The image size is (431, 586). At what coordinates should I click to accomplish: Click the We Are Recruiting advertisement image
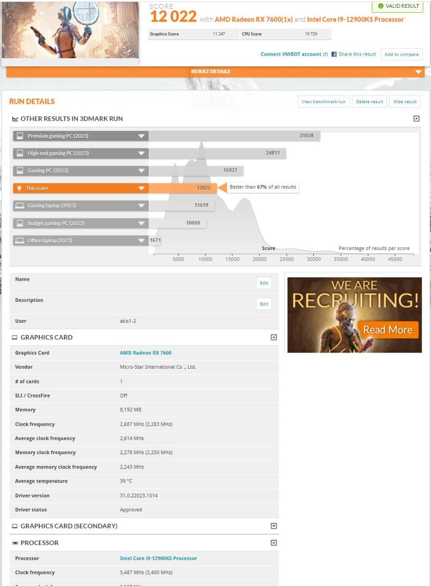[x=354, y=315]
